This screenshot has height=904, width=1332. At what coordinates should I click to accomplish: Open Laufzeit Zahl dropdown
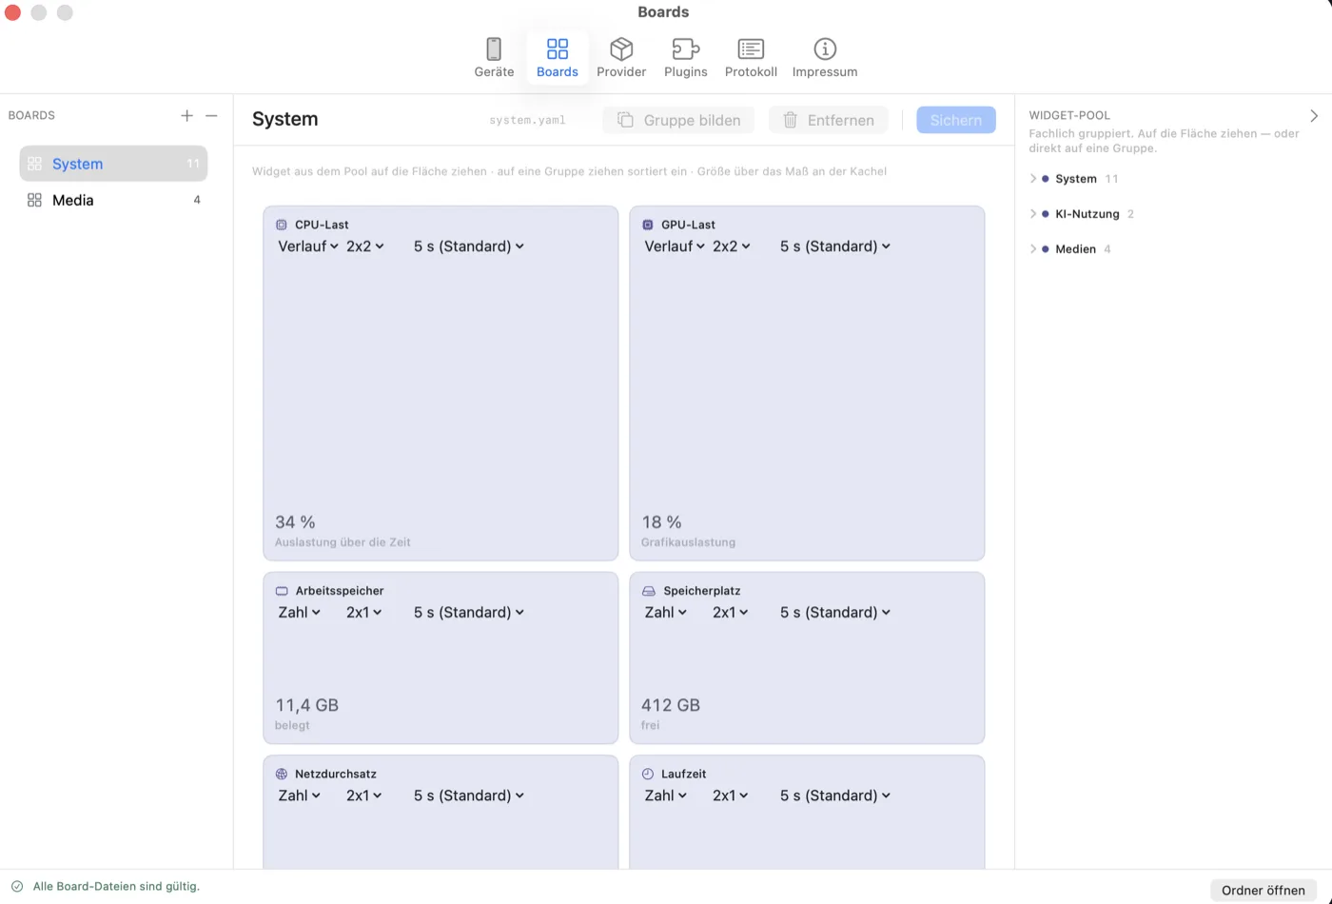[666, 796]
